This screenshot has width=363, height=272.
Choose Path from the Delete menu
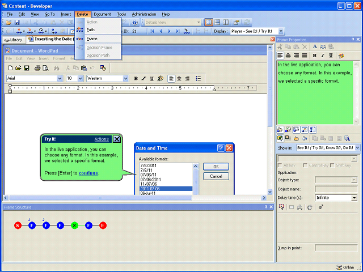(x=99, y=30)
